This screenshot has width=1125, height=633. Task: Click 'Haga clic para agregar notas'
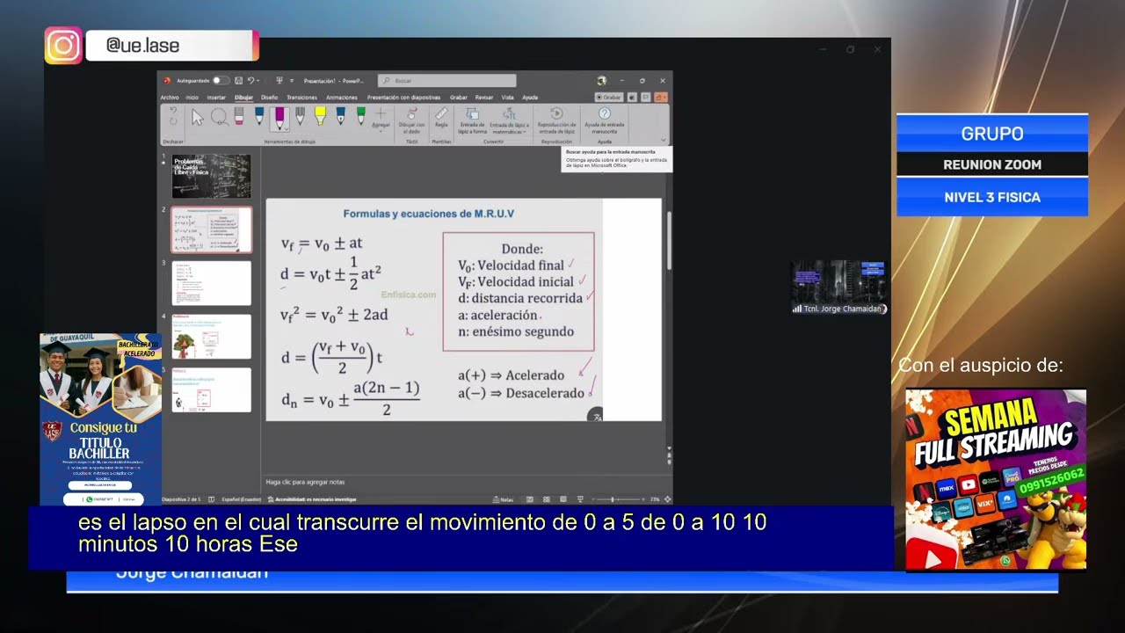305,482
